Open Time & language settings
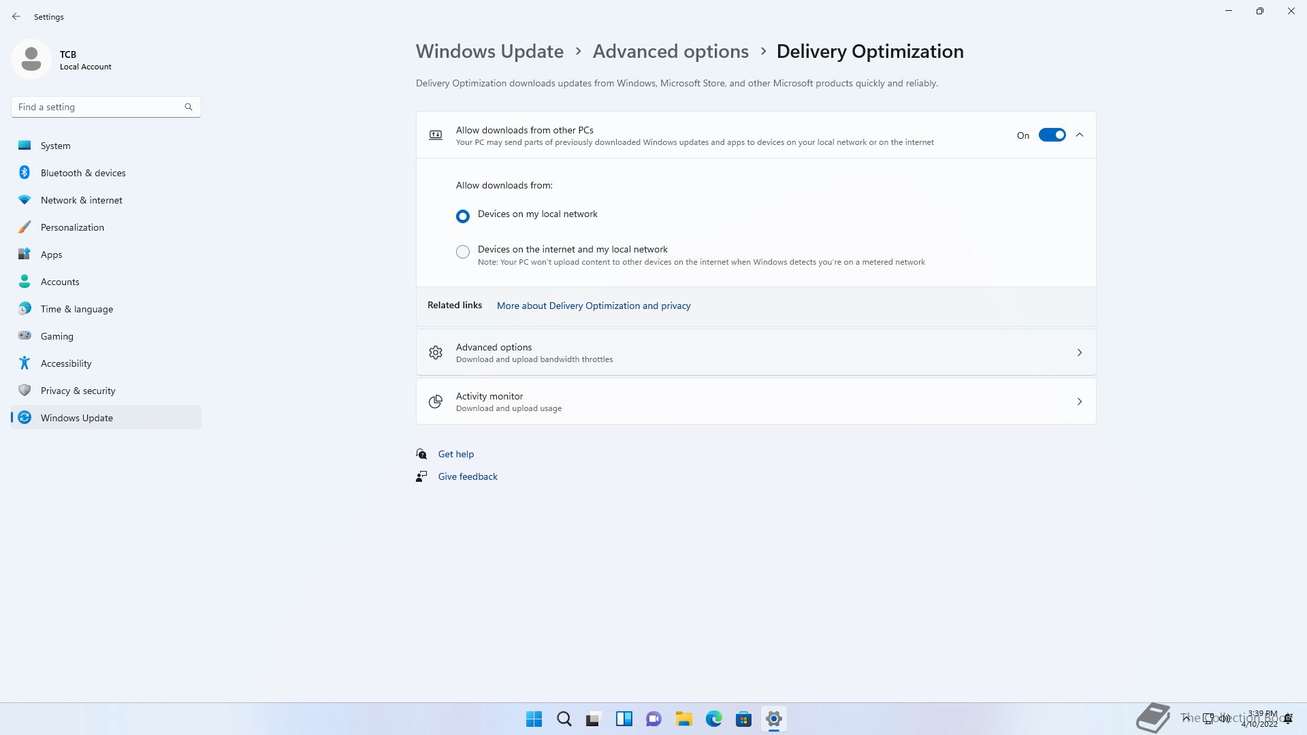Screen dimensions: 1307x735 click(x=106, y=308)
